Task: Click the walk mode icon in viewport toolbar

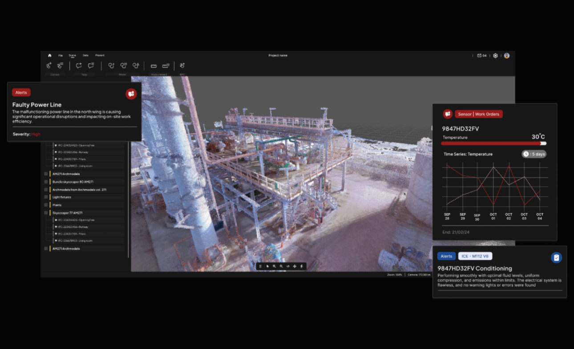Action: click(301, 266)
